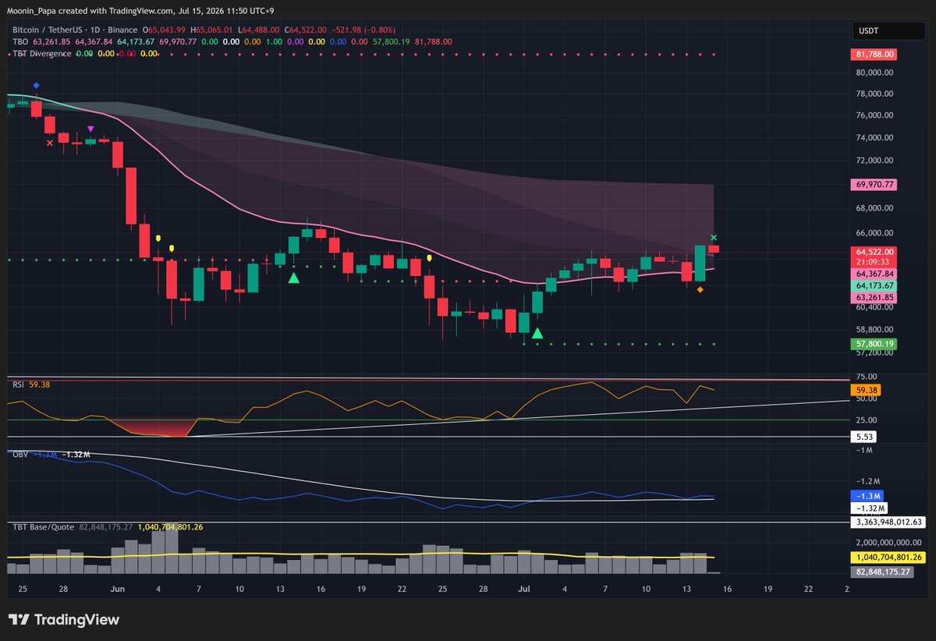Click the OBV indicator legend label
The width and height of the screenshot is (936, 641).
(19, 454)
